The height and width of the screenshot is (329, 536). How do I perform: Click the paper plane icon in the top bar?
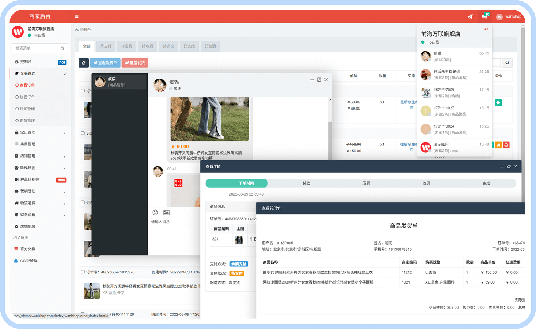(470, 16)
